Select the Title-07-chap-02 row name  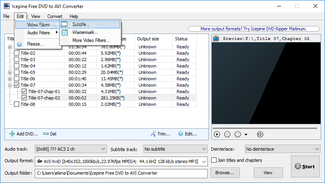(x=44, y=98)
